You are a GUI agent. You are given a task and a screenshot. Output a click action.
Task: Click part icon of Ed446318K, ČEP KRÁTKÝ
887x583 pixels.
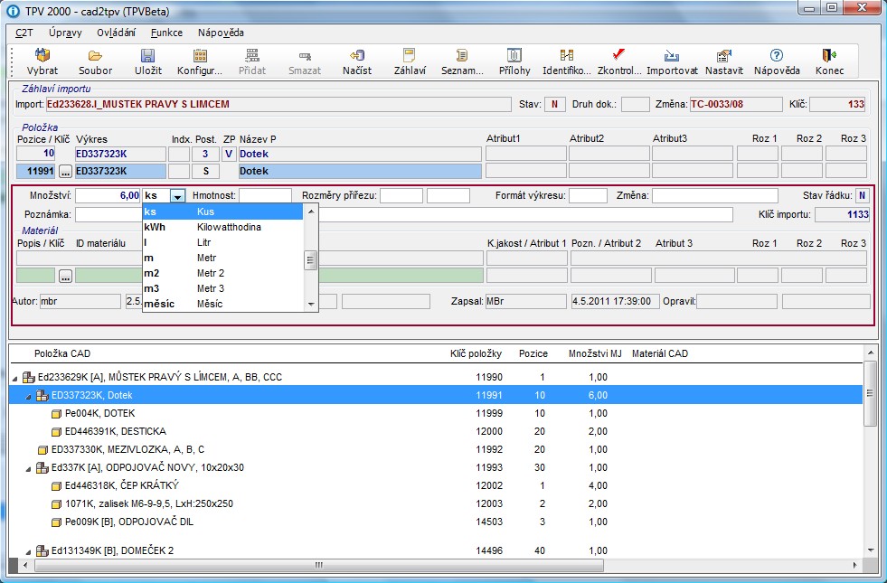click(56, 485)
